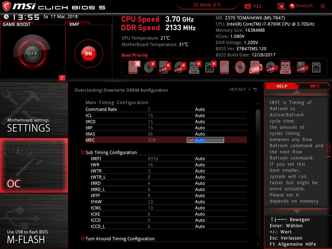Open the tRCD Auto value

pyautogui.click(x=200, y=122)
